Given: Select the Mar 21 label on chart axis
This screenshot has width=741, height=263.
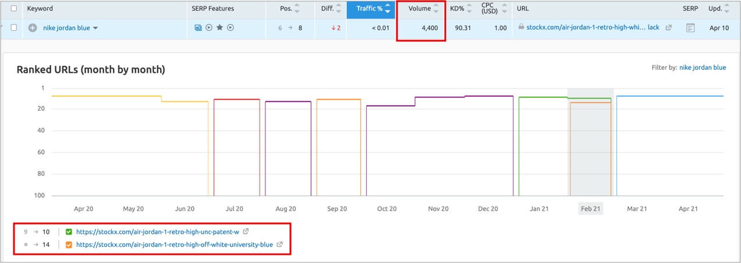Looking at the screenshot, I should [x=636, y=208].
